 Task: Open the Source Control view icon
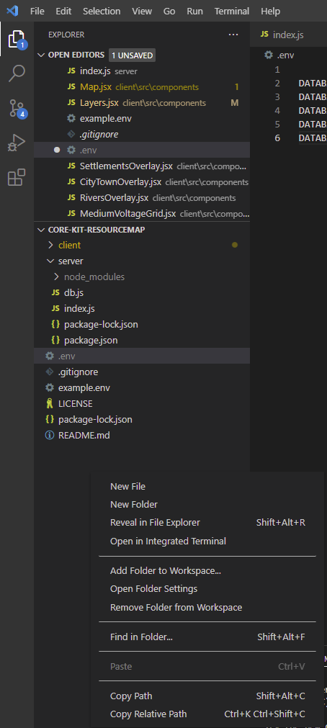[17, 108]
